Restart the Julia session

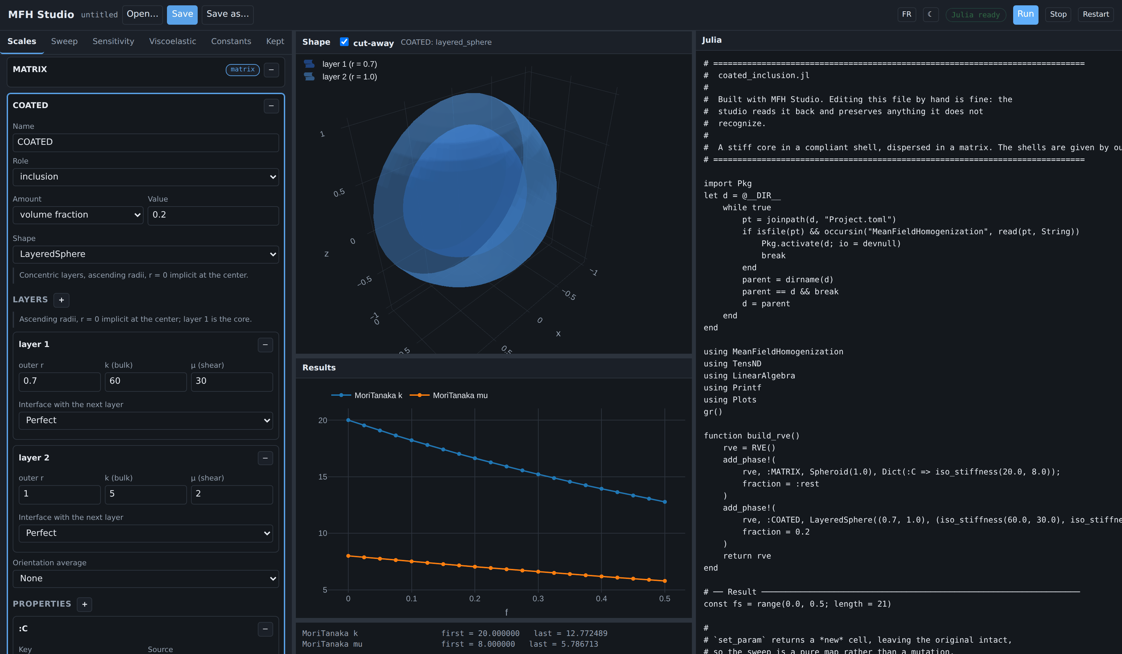pyautogui.click(x=1095, y=14)
